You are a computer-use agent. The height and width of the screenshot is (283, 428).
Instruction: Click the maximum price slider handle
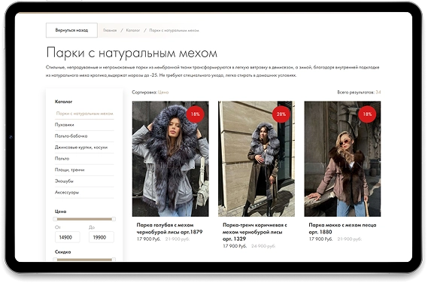(114, 219)
